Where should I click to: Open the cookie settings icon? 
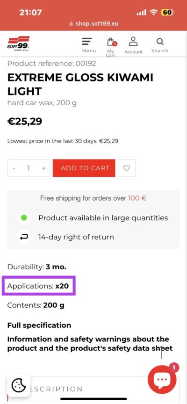(x=19, y=385)
